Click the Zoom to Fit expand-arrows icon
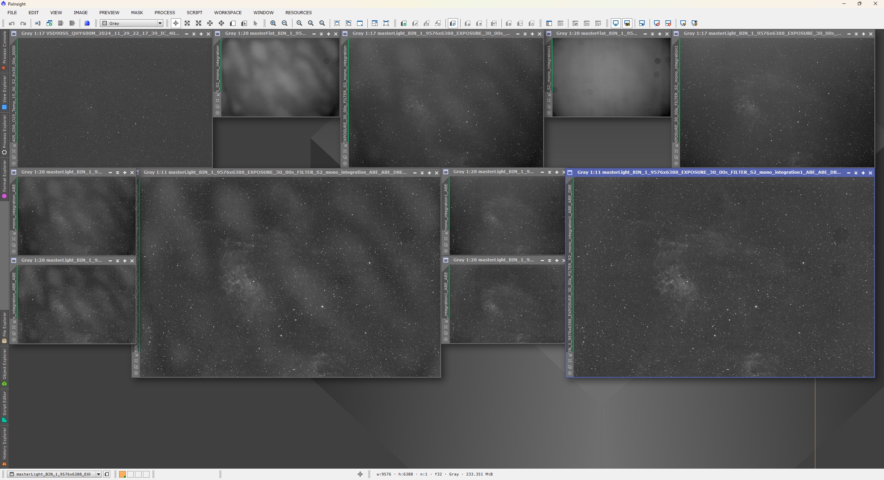 point(187,23)
